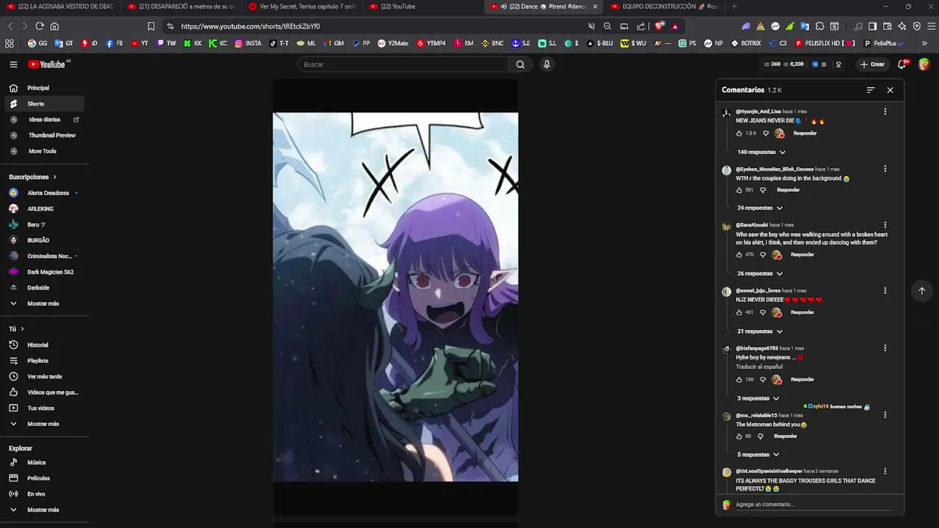Image resolution: width=939 pixels, height=528 pixels.
Task: Open the account avatar menu
Action: point(924,65)
